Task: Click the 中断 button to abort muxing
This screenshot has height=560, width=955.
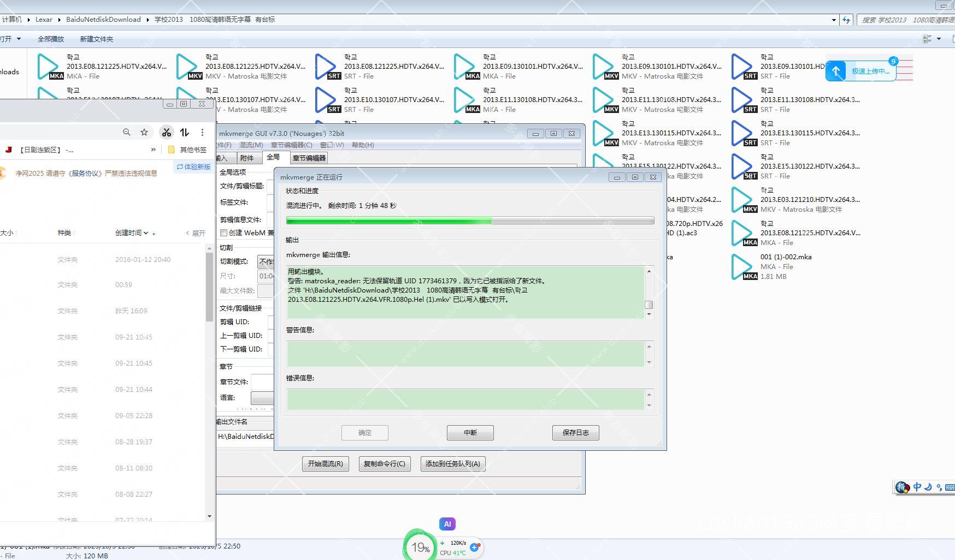Action: pyautogui.click(x=470, y=433)
